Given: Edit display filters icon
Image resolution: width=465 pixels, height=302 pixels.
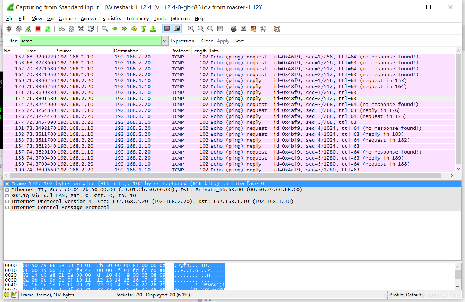Looking at the screenshot, I should [x=244, y=29].
